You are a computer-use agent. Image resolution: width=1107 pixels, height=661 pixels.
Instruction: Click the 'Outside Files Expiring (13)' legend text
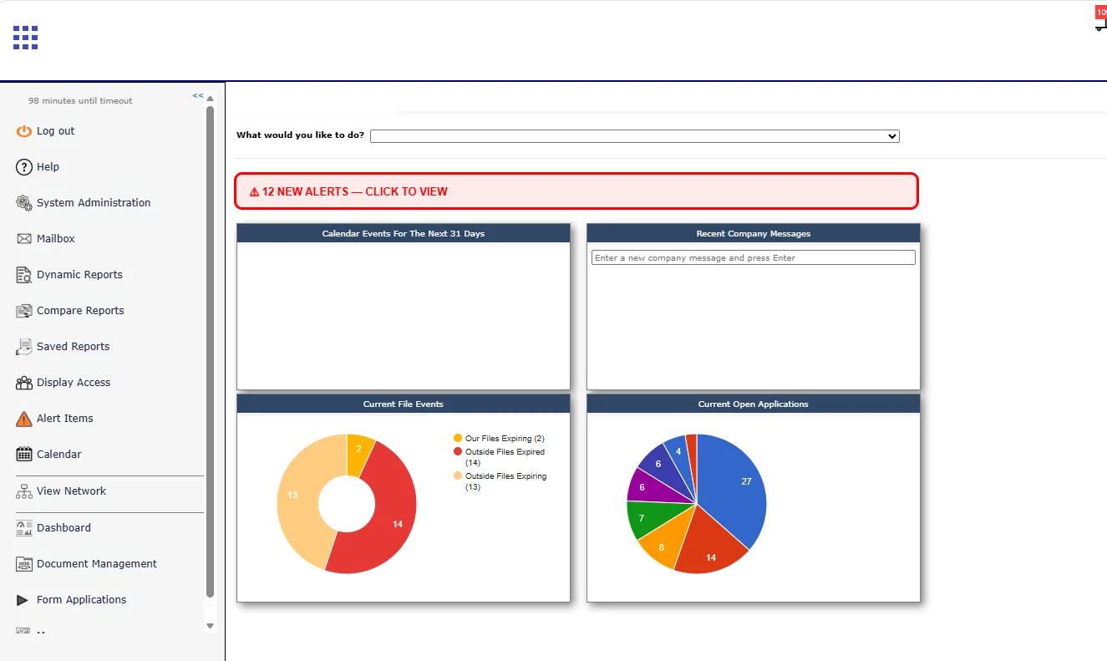tap(506, 481)
